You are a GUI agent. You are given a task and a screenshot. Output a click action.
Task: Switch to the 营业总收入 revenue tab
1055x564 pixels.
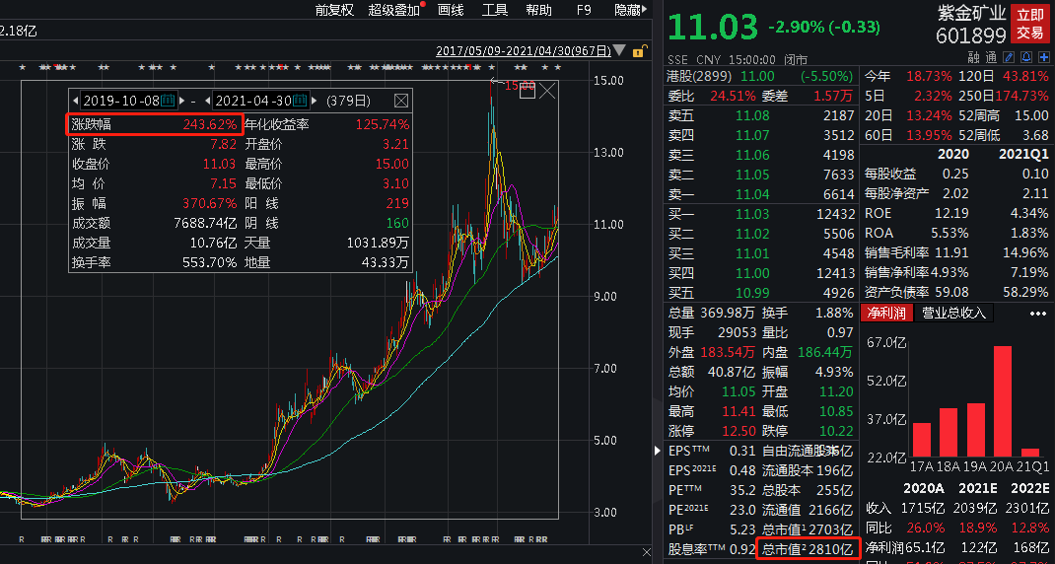click(x=953, y=313)
